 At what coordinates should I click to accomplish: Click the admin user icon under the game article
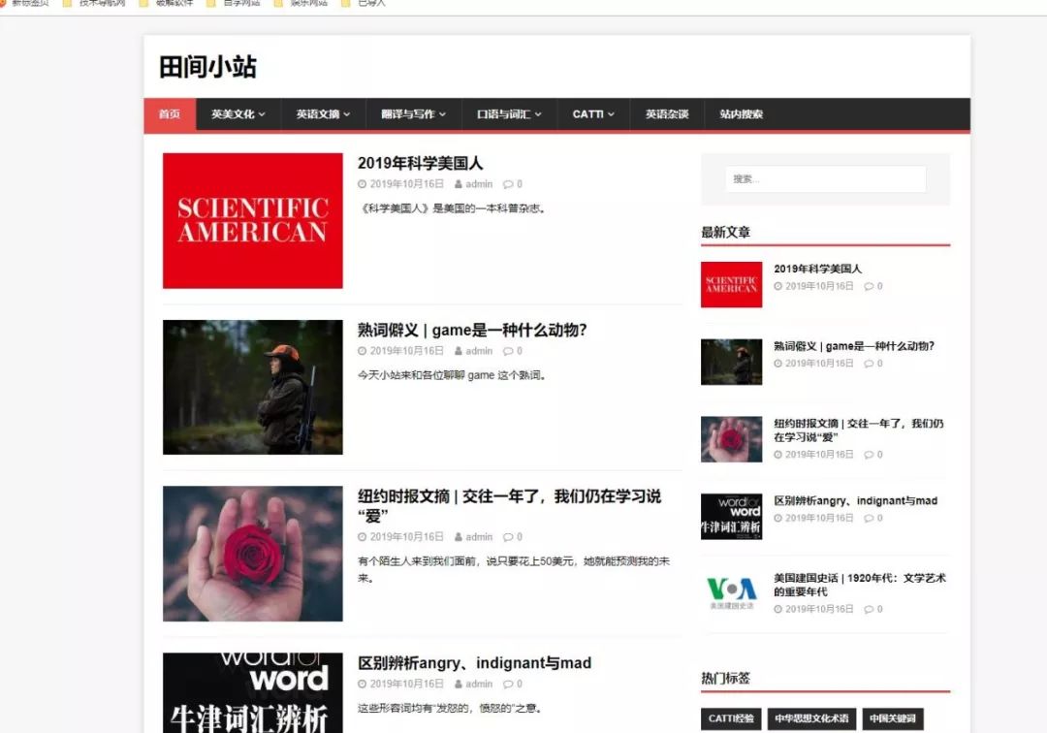[460, 350]
